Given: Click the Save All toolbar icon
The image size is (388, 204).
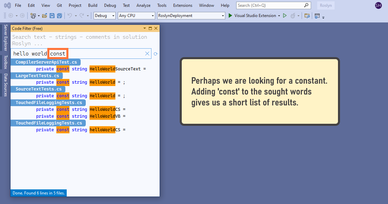Looking at the screenshot, I should 59,16.
